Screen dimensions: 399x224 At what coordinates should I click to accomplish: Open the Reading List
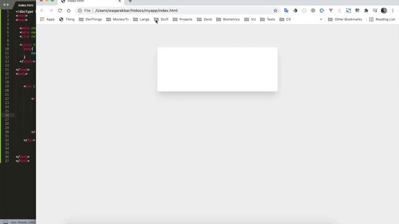point(382,19)
